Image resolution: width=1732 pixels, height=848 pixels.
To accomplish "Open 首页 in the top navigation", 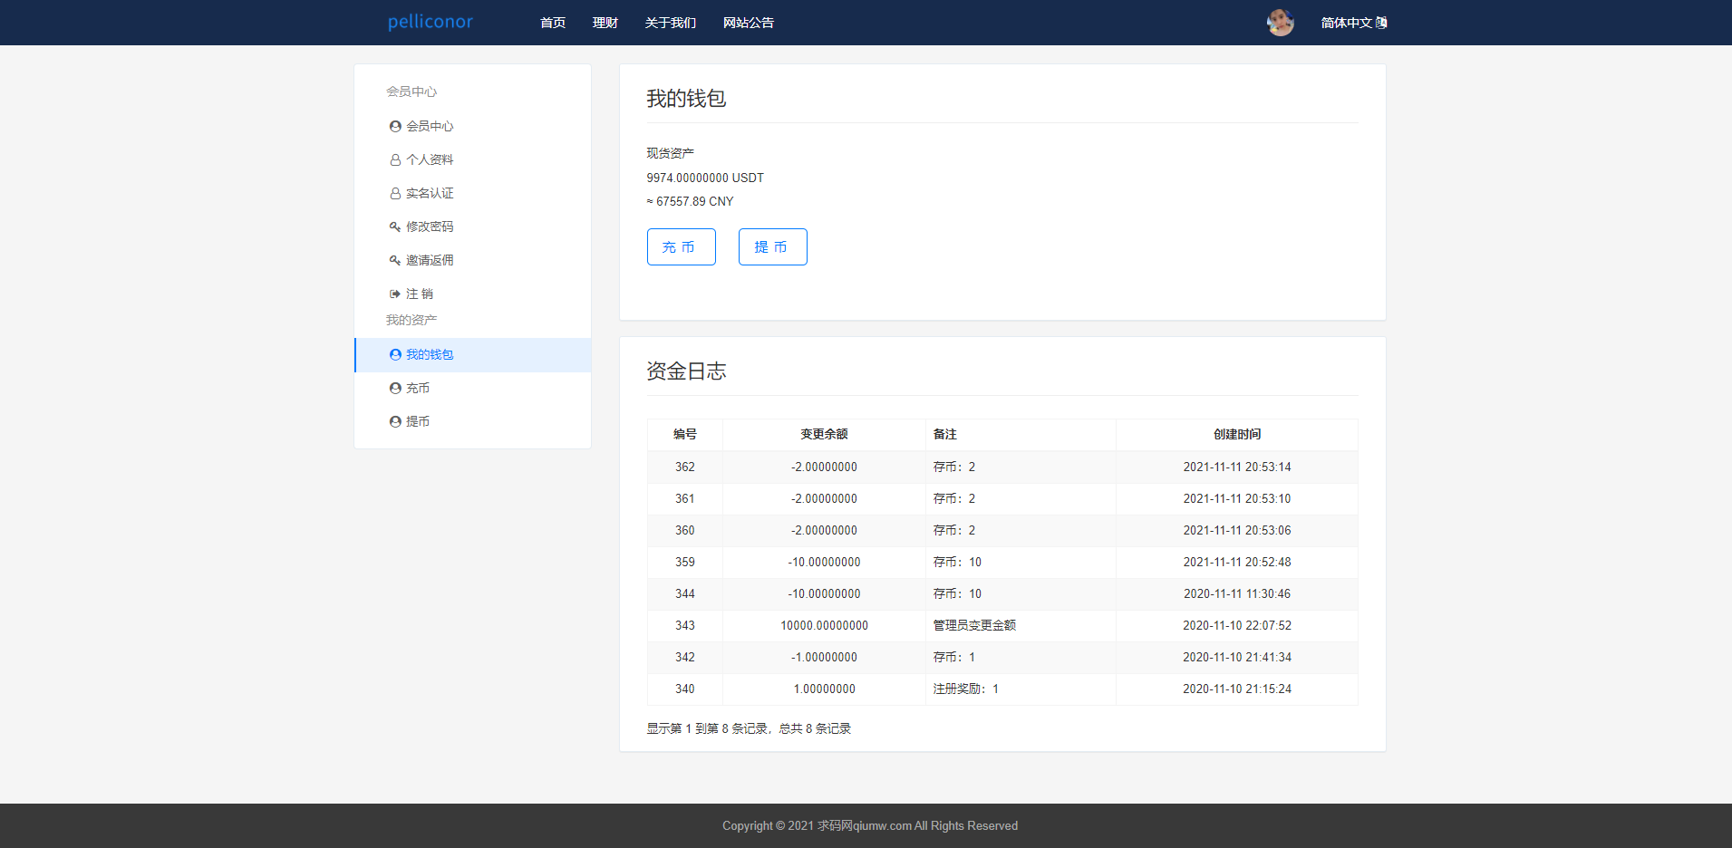I will [x=553, y=23].
